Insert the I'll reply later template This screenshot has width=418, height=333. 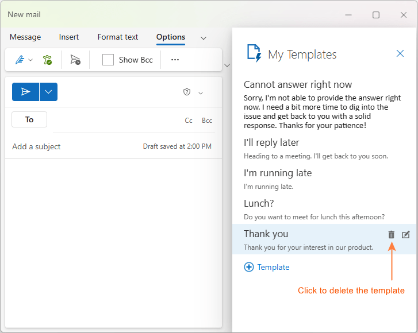tap(271, 142)
